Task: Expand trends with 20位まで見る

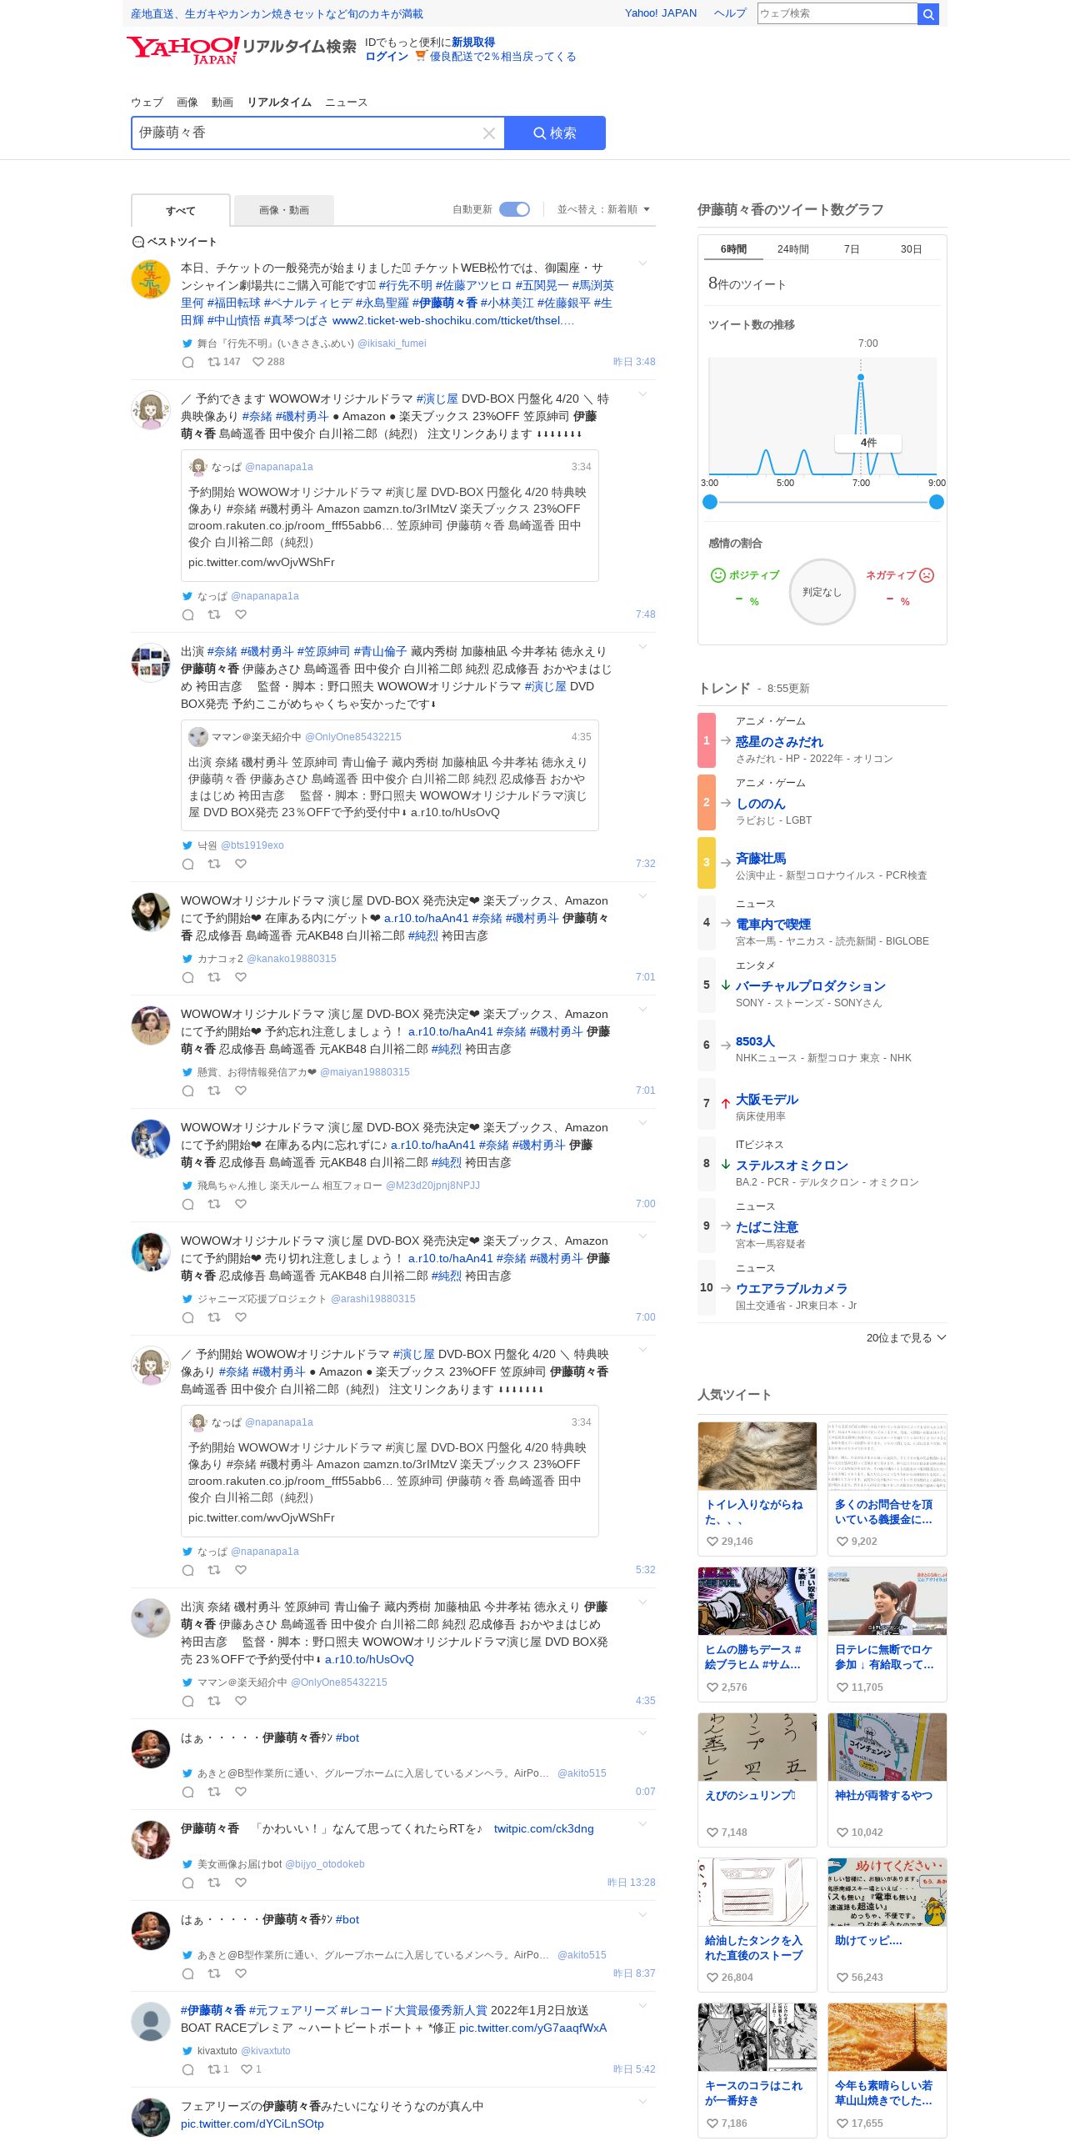Action: point(906,1338)
